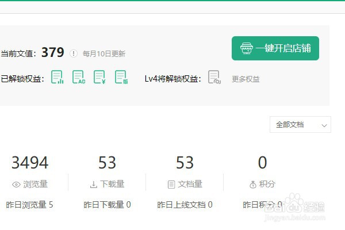
Task: Select the 53 documents count above 文档量
Action: click(x=185, y=163)
